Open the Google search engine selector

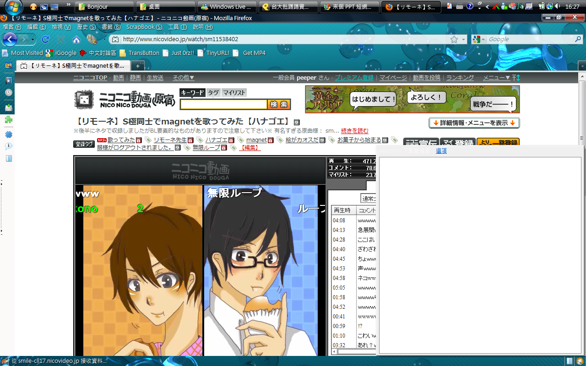[x=478, y=39]
